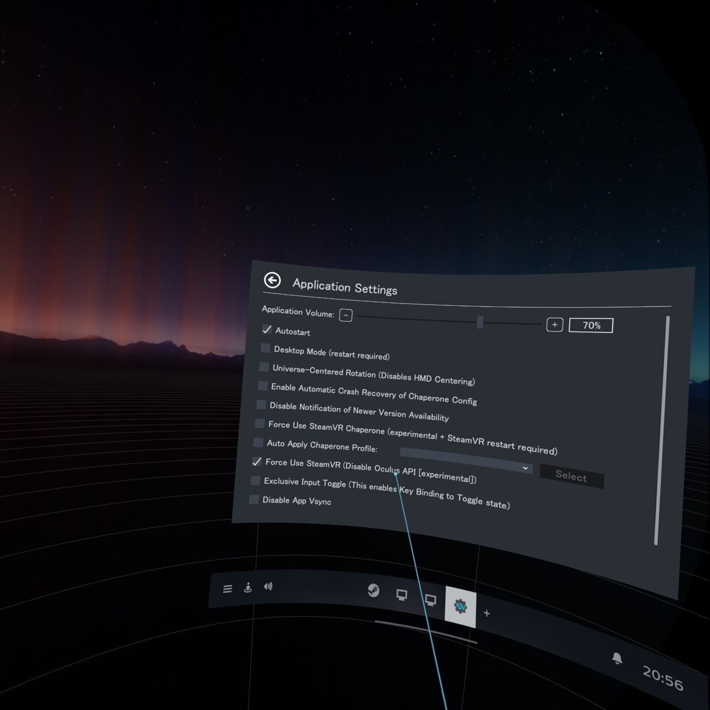Toggle the Autostart checkbox

[267, 330]
